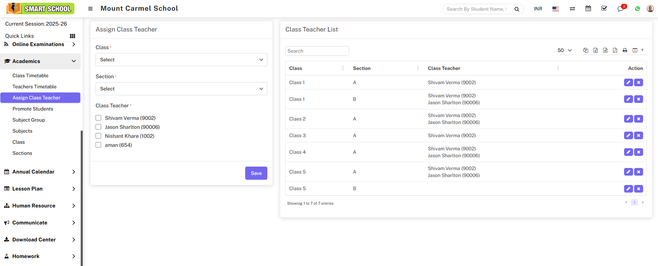Open the user profile avatar
658x266 pixels.
click(x=650, y=9)
